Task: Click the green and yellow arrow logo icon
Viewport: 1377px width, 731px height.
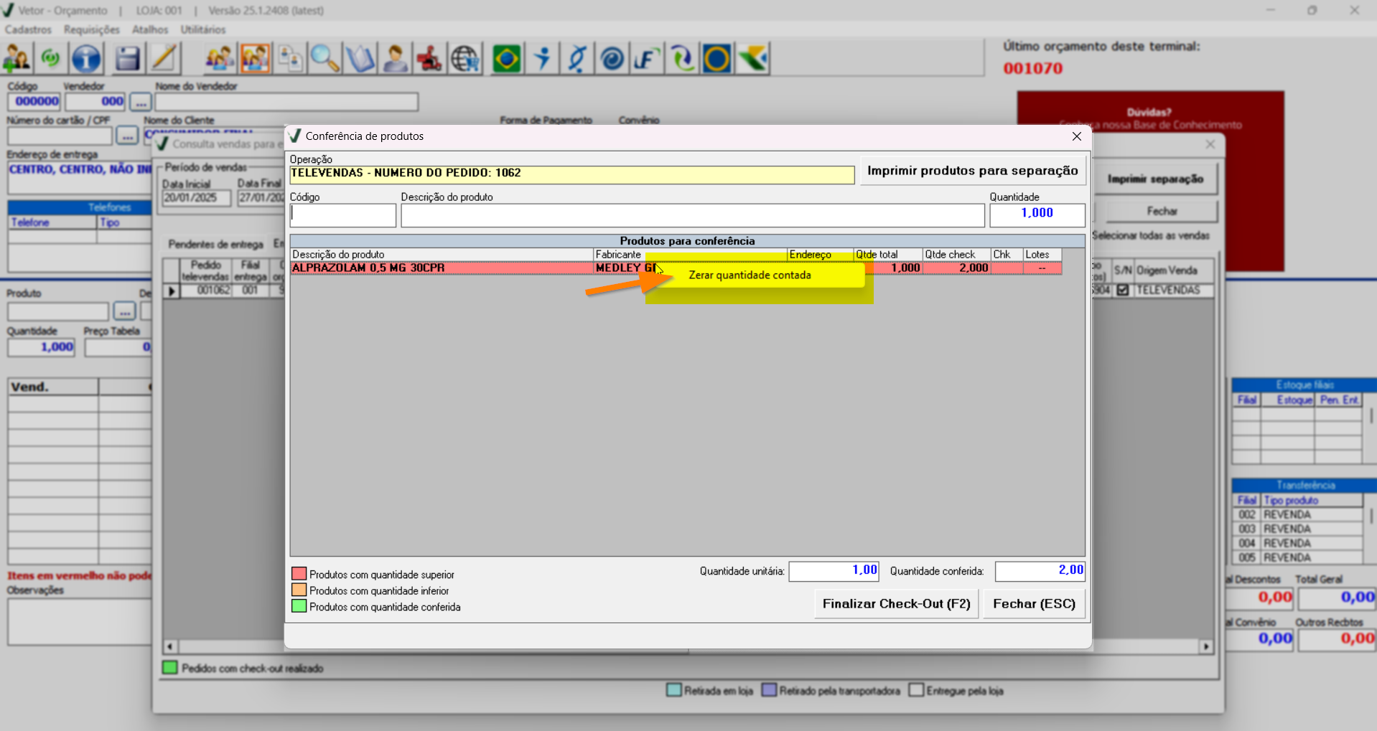Action: pyautogui.click(x=752, y=58)
